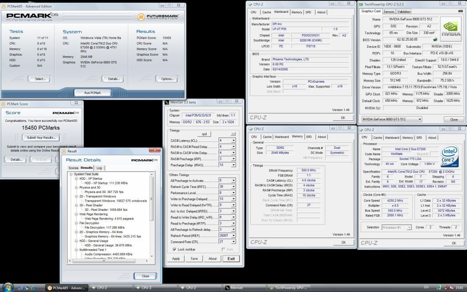Click the Close button in GPU-Z
Screen dimensions: 467x292
pos(454,120)
